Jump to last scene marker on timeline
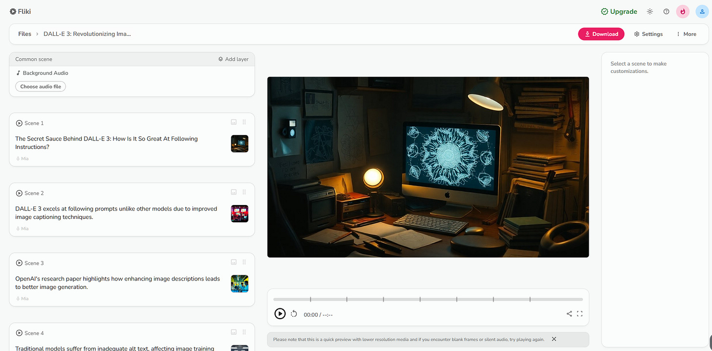The height and width of the screenshot is (351, 712). pos(530,299)
